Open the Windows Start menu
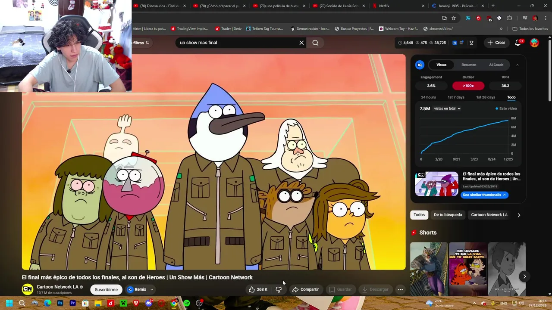 tap(9, 303)
